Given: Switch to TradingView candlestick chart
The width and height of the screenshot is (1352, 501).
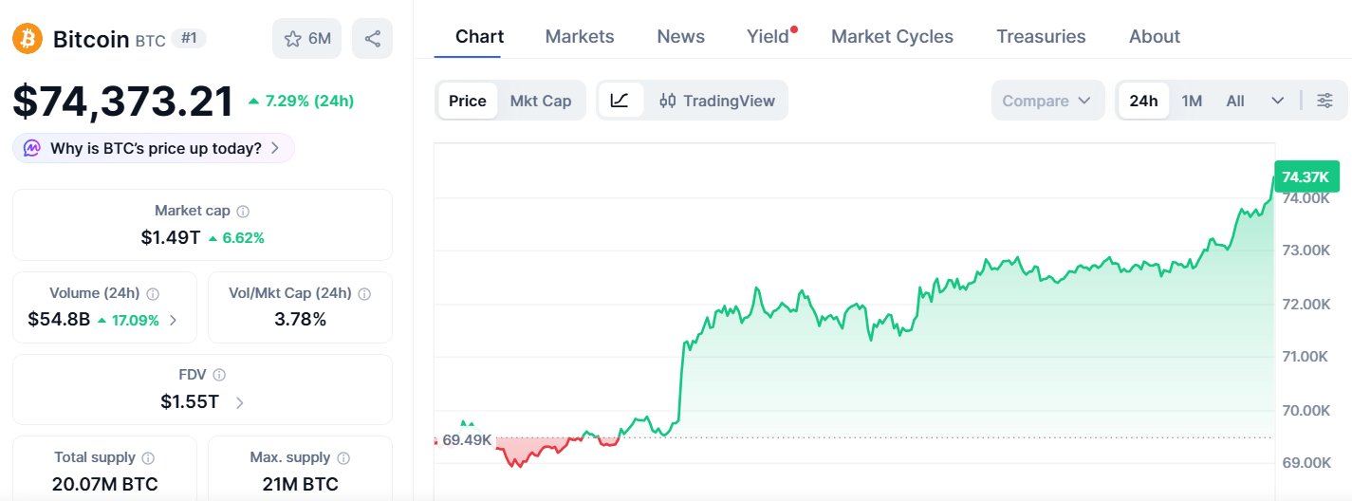Looking at the screenshot, I should [716, 101].
